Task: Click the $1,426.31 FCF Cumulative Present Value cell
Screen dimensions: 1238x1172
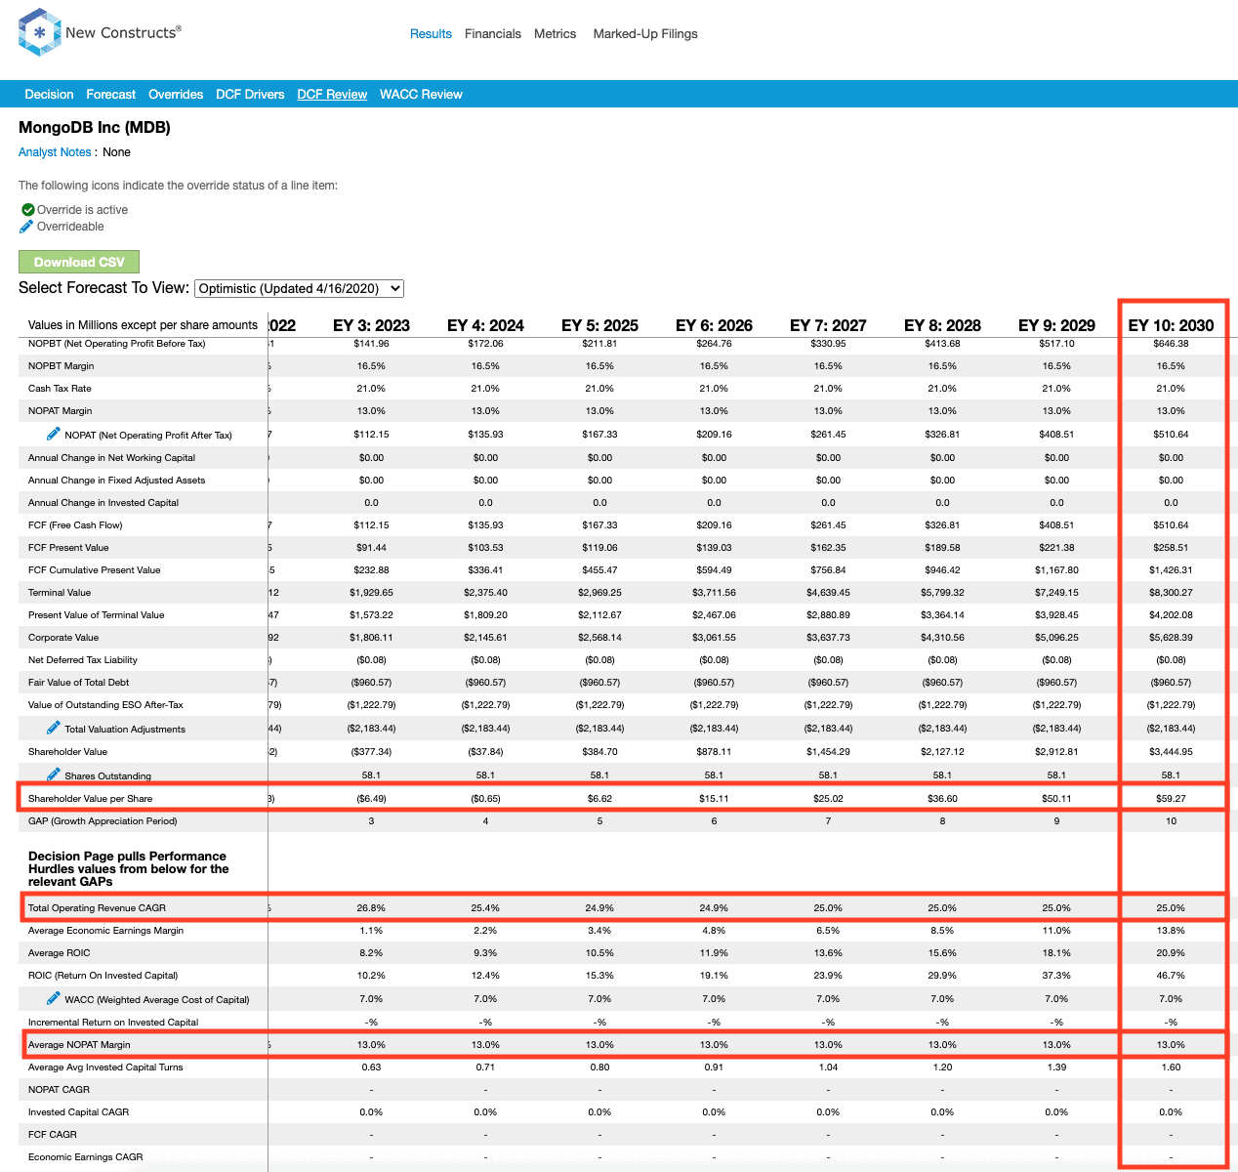Action: click(1171, 570)
